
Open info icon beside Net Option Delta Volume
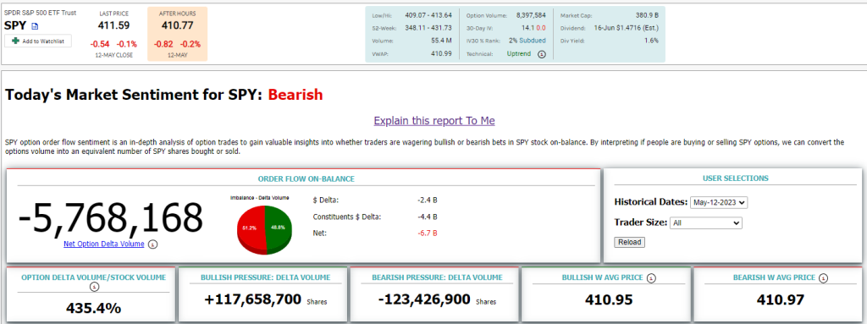pyautogui.click(x=153, y=244)
